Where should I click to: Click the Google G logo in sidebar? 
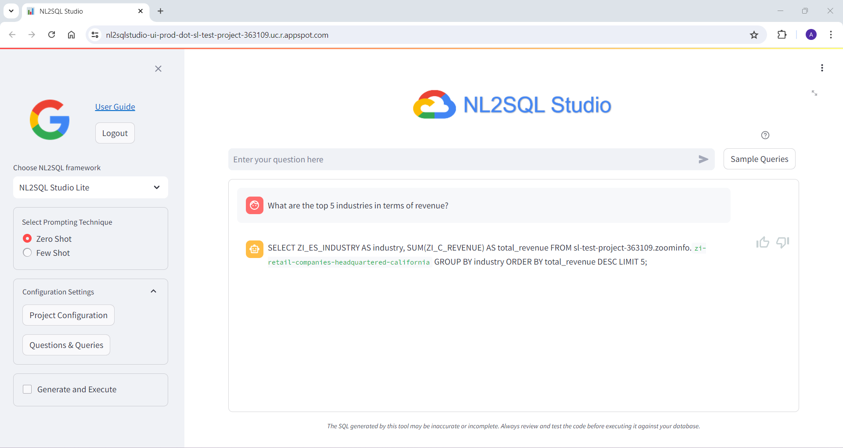[x=50, y=120]
